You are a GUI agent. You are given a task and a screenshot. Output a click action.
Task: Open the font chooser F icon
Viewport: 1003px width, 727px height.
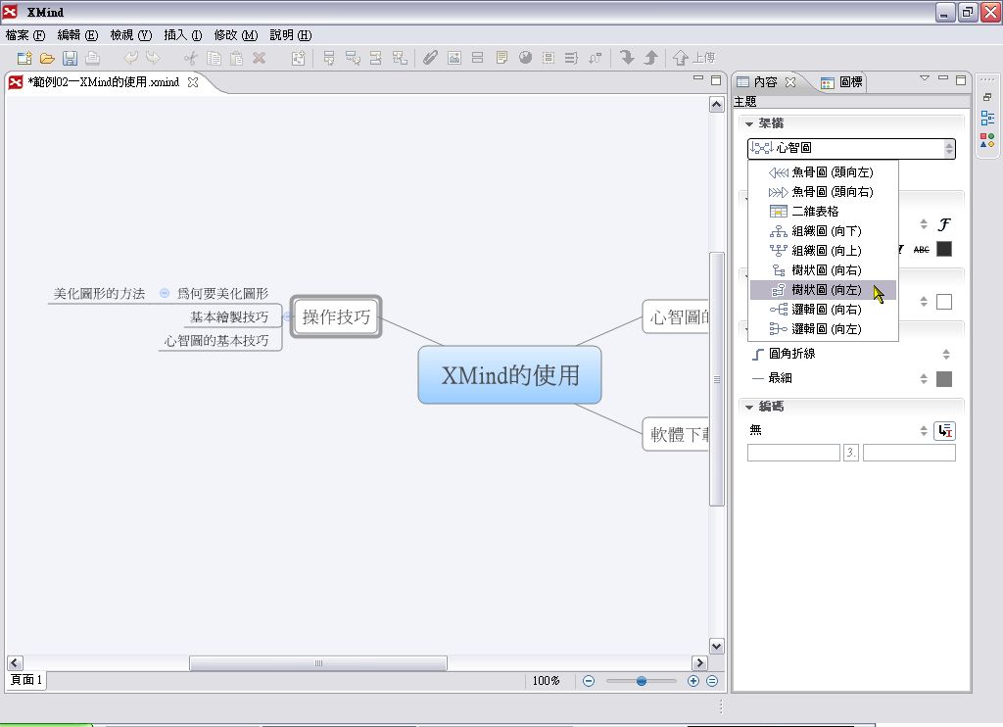click(944, 224)
